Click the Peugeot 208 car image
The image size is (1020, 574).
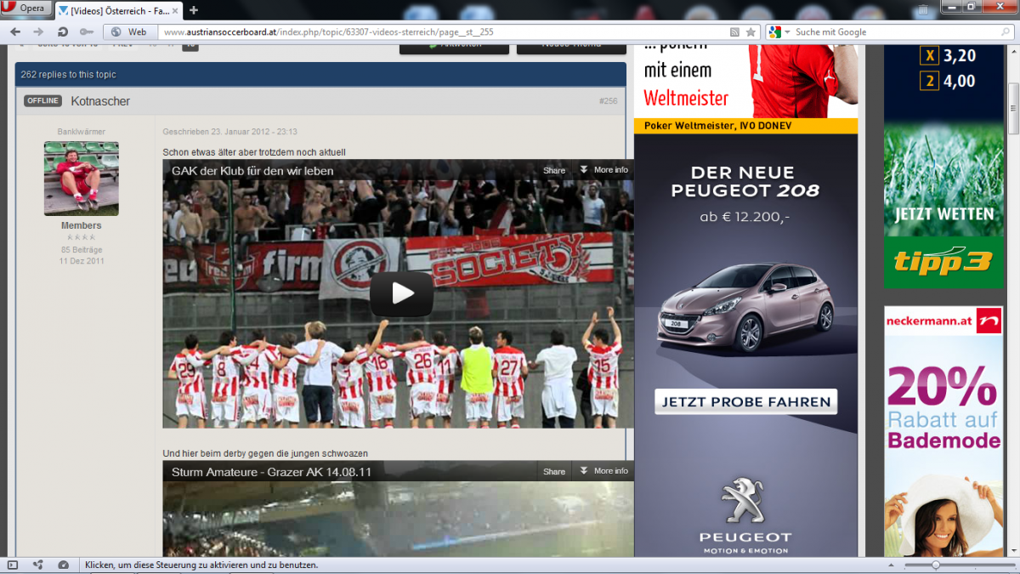(x=745, y=309)
